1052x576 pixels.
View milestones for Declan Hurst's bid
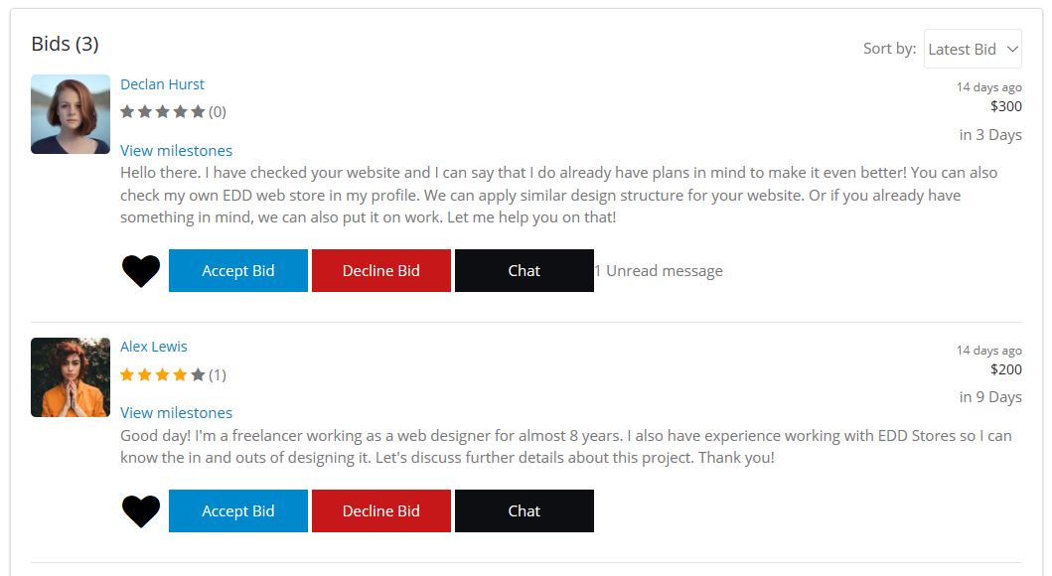(x=176, y=151)
